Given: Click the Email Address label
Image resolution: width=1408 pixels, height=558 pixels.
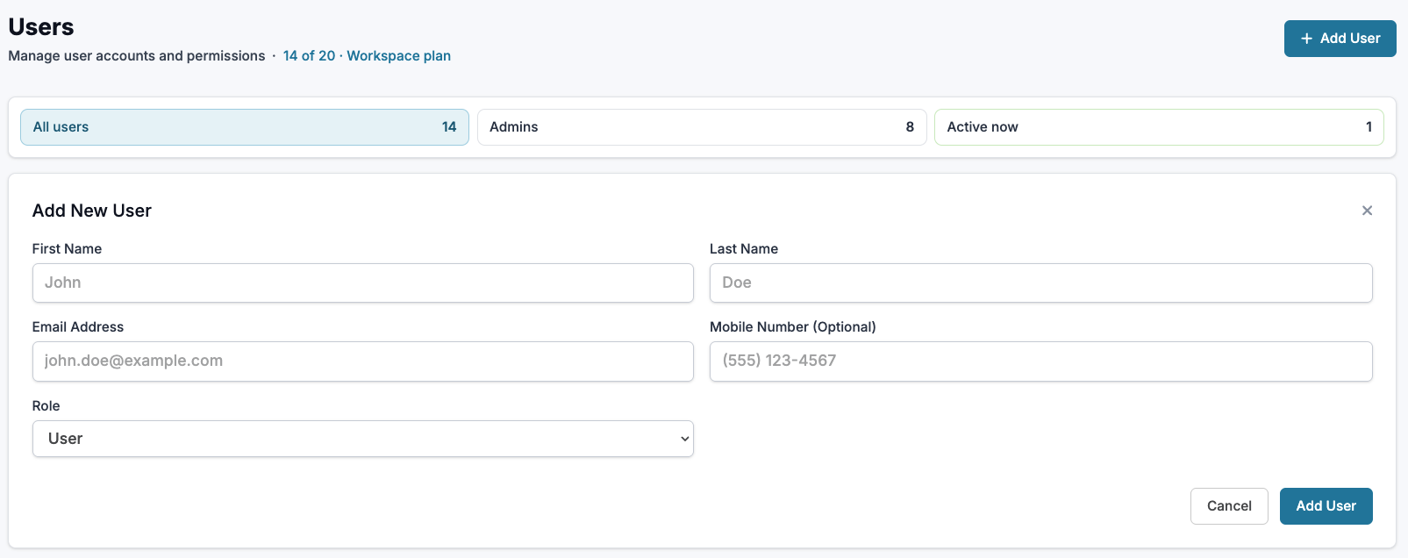Looking at the screenshot, I should (78, 327).
